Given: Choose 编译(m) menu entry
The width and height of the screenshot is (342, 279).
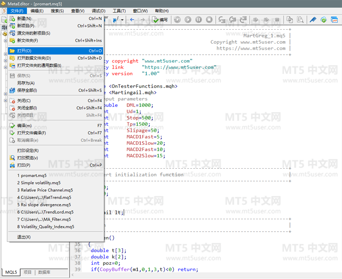Looking at the screenshot, I should tap(56, 126).
